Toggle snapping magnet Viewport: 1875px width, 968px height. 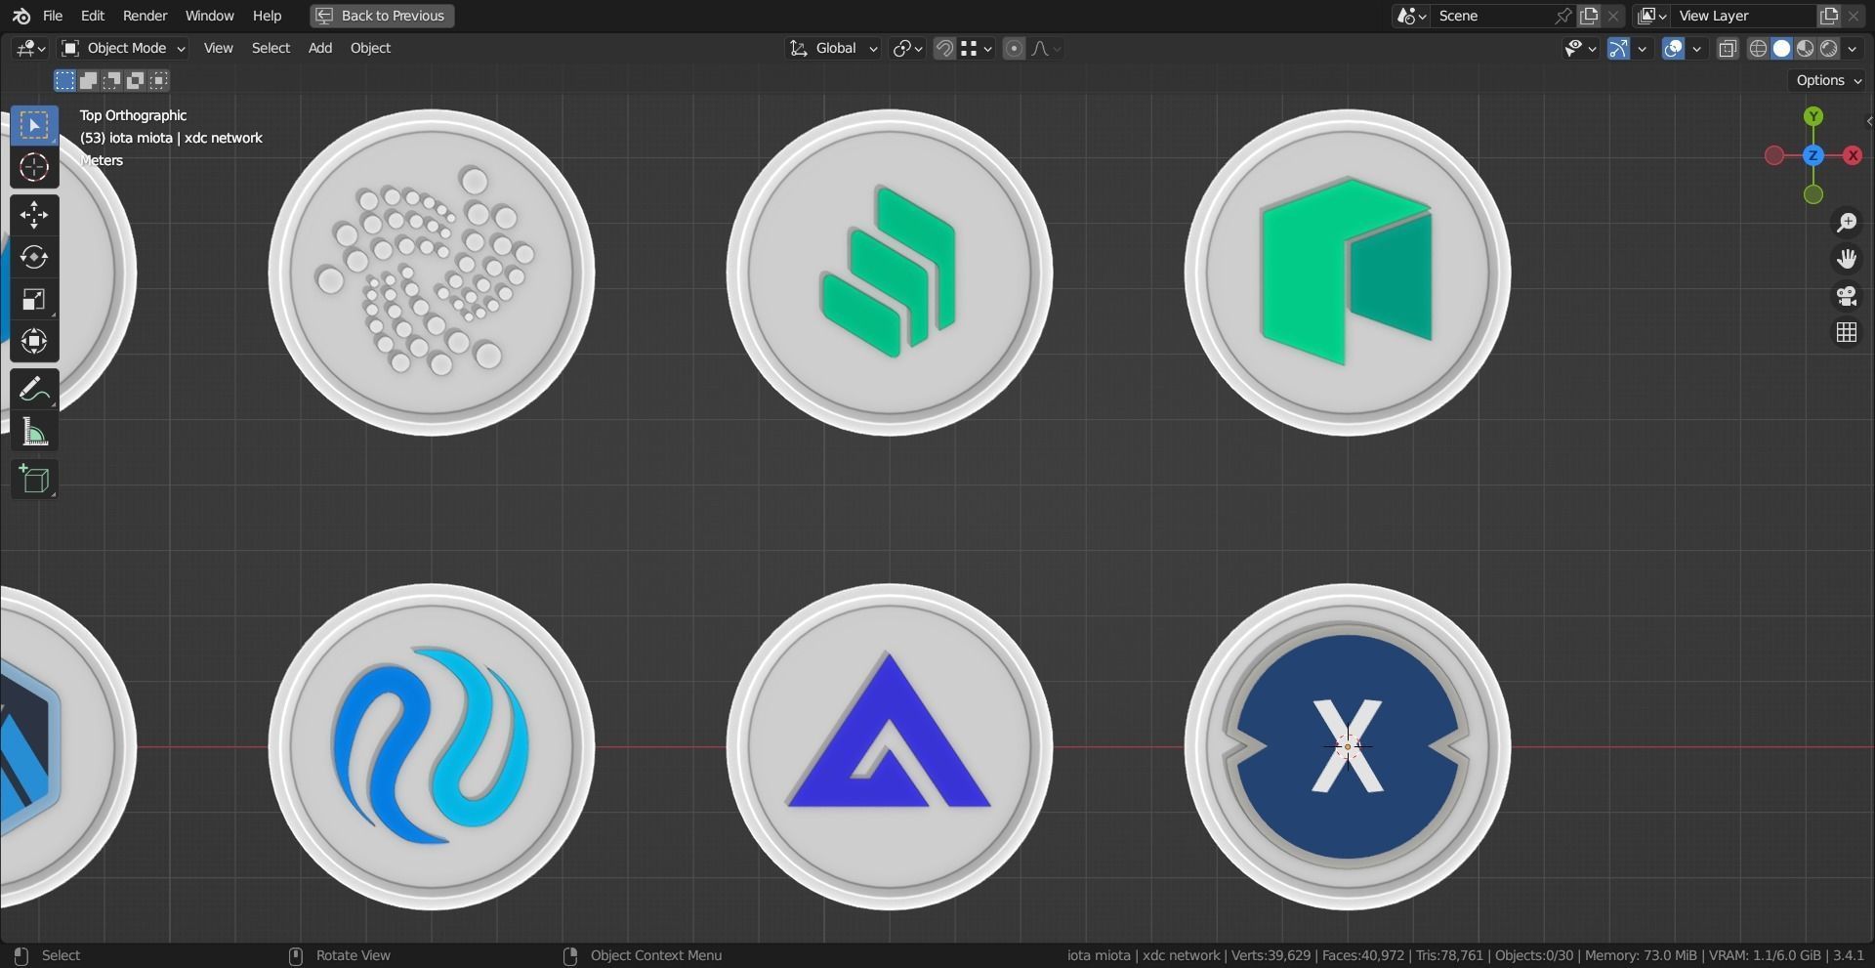point(944,48)
